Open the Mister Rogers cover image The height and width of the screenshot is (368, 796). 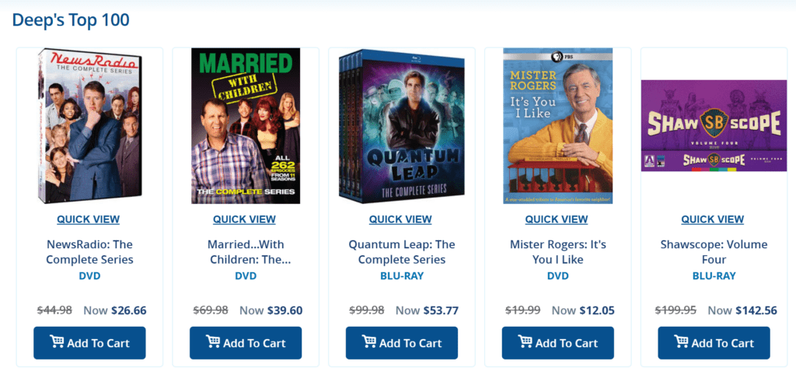[558, 125]
